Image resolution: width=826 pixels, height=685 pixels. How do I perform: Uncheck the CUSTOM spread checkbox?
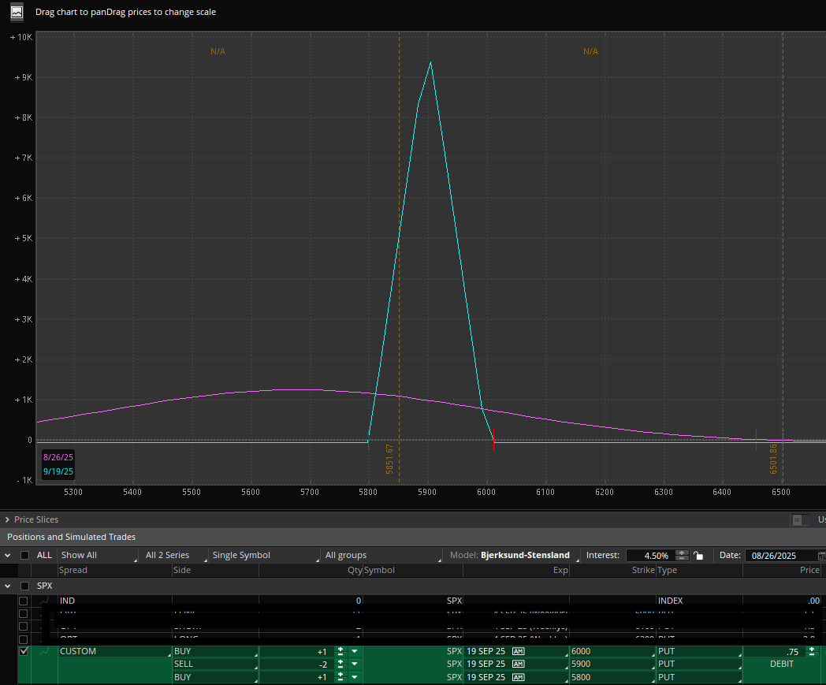coord(23,651)
